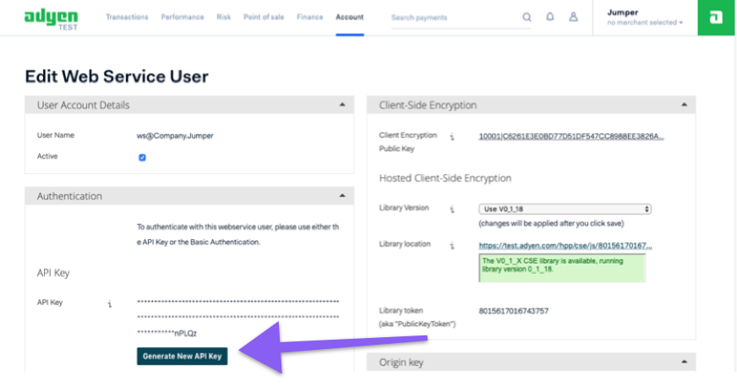The height and width of the screenshot is (387, 737).
Task: Click info icon beside Library location
Action: [451, 246]
